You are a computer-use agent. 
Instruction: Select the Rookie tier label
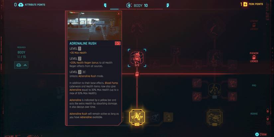pyautogui.click(x=254, y=114)
